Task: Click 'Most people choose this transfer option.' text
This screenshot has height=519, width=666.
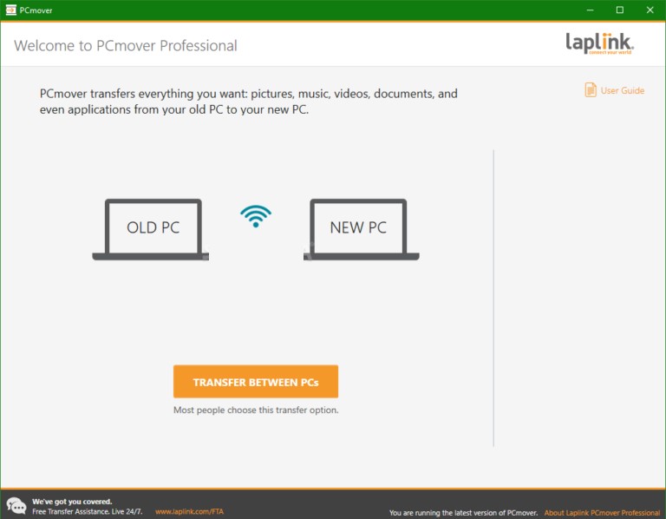Action: pos(256,411)
